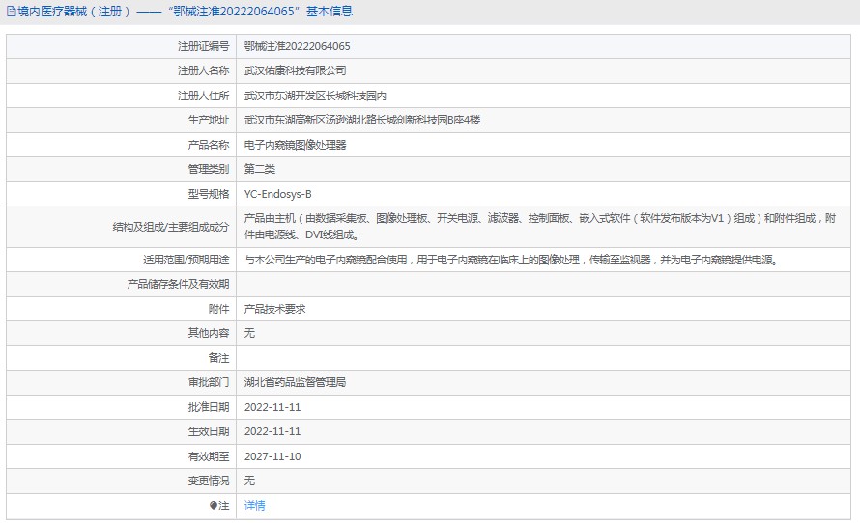Image resolution: width=860 pixels, height=523 pixels.
Task: Click the 无 value in 变更情况 row
Action: click(x=249, y=481)
